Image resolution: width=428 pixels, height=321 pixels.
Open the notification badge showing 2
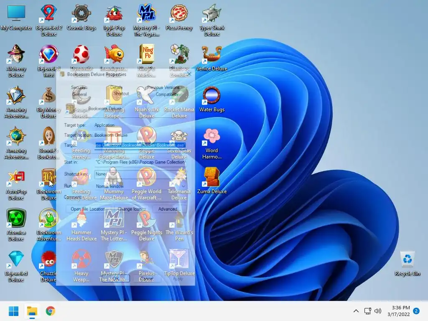pyautogui.click(x=416, y=311)
